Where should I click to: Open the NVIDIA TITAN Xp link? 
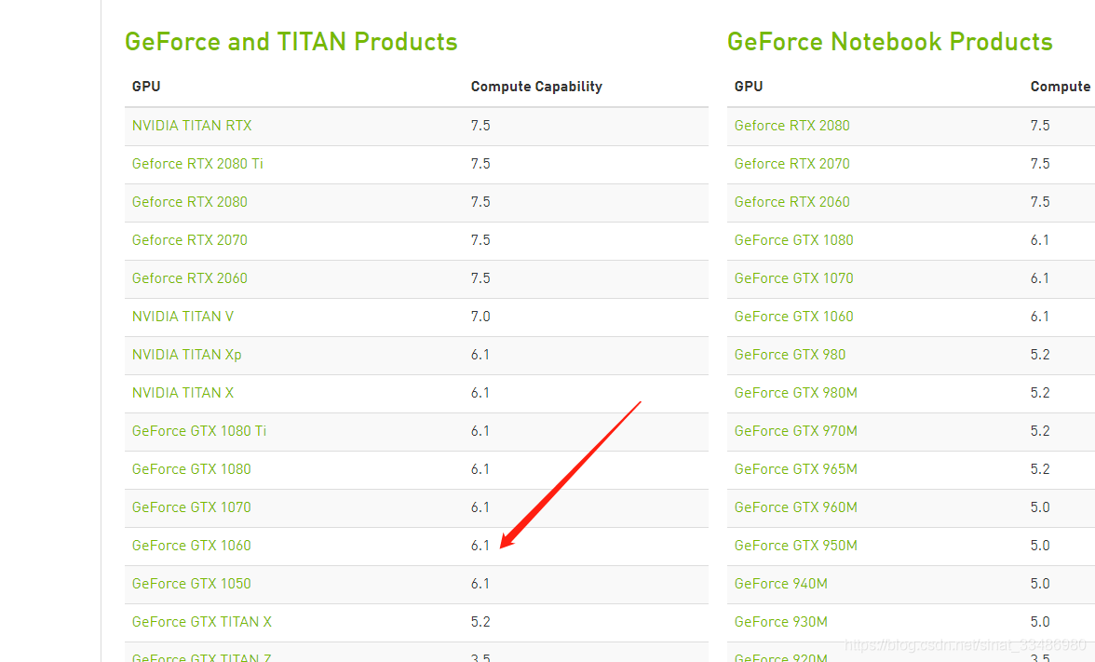click(x=186, y=355)
